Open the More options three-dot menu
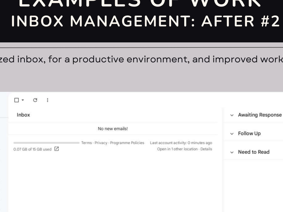283x212 pixels. [48, 100]
